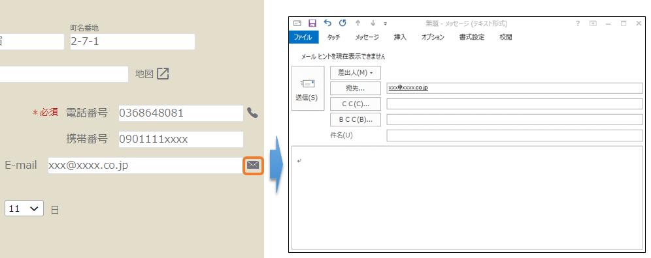Click the B C C(B)... button
This screenshot has width=651, height=258.
point(356,120)
